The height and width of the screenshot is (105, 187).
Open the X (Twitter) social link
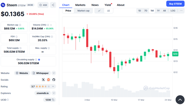coord(43,80)
